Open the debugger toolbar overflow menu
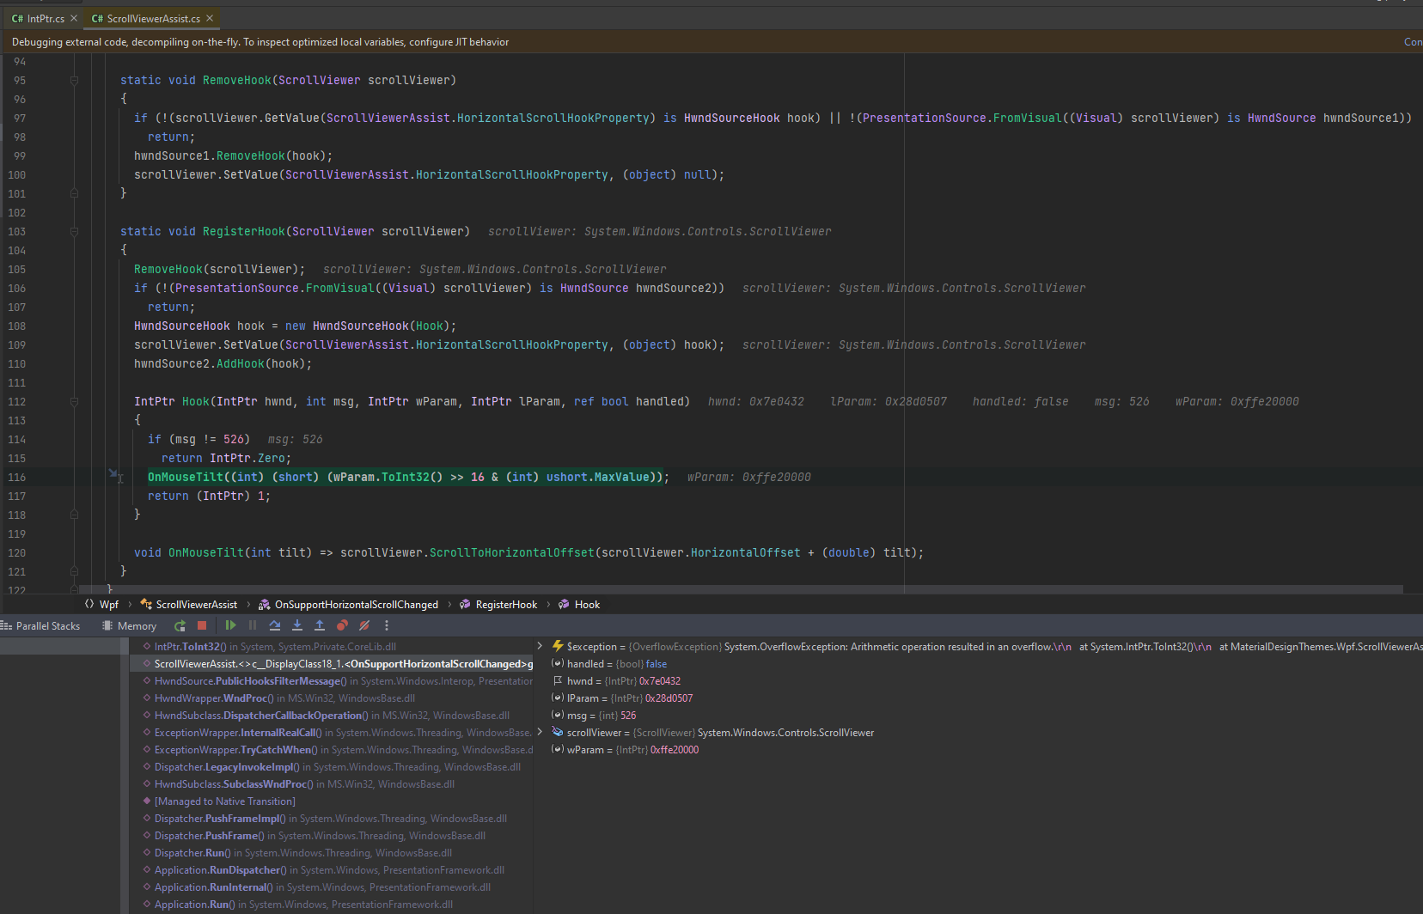 tap(386, 625)
